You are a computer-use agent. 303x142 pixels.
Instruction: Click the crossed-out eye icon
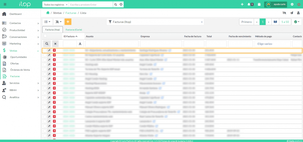[x=284, y=13]
